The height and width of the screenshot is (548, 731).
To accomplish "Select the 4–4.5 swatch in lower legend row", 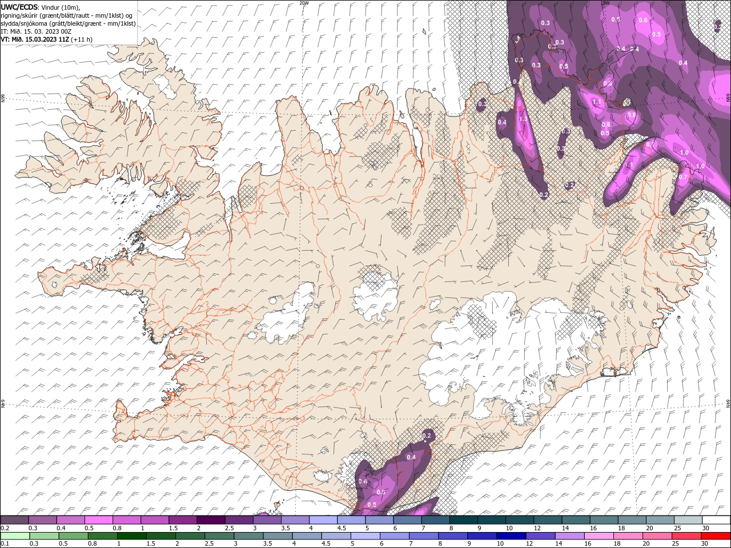I will point(306,536).
